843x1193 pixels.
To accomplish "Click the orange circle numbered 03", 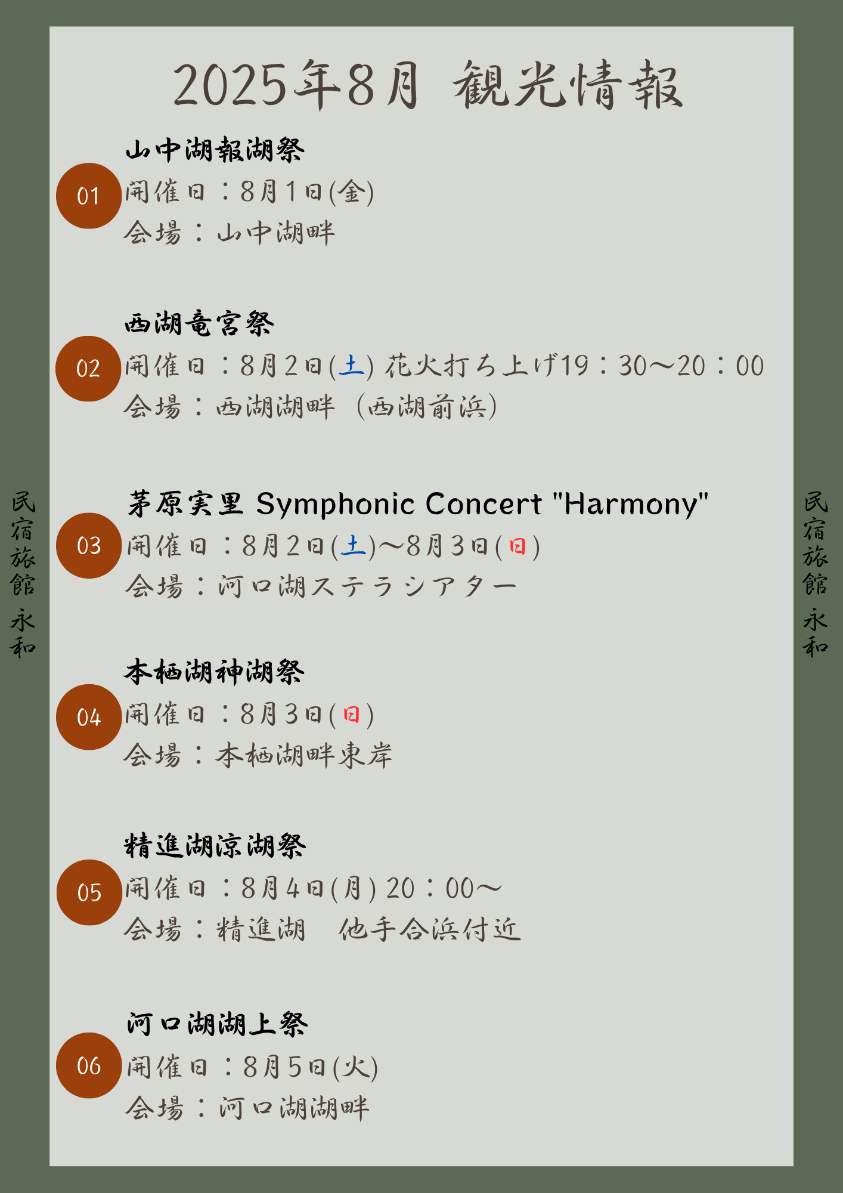I will (x=89, y=545).
